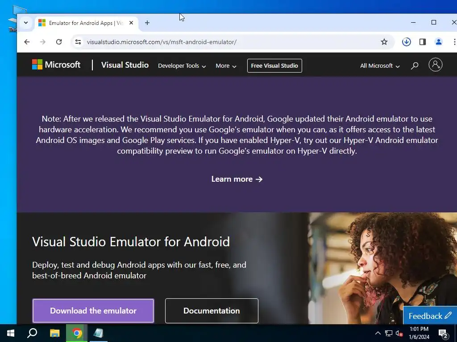Click Download the emulator button
The image size is (457, 342).
click(x=93, y=310)
